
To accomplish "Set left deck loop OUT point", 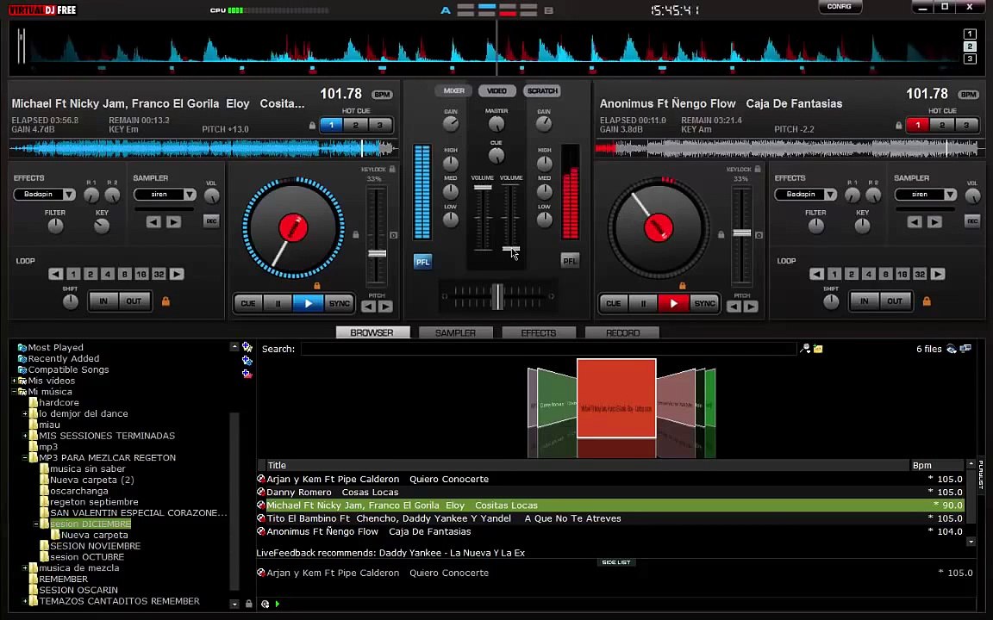I will tap(134, 301).
